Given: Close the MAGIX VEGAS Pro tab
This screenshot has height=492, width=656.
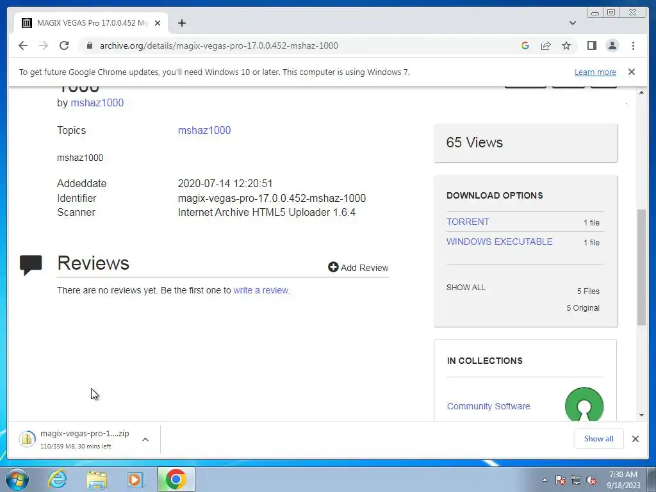Looking at the screenshot, I should pyautogui.click(x=158, y=23).
